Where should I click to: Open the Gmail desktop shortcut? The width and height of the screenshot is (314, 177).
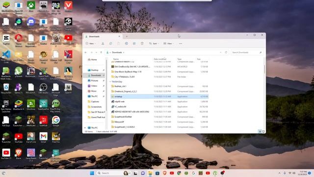click(44, 138)
